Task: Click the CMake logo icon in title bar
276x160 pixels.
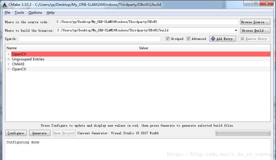Action: tap(5, 5)
